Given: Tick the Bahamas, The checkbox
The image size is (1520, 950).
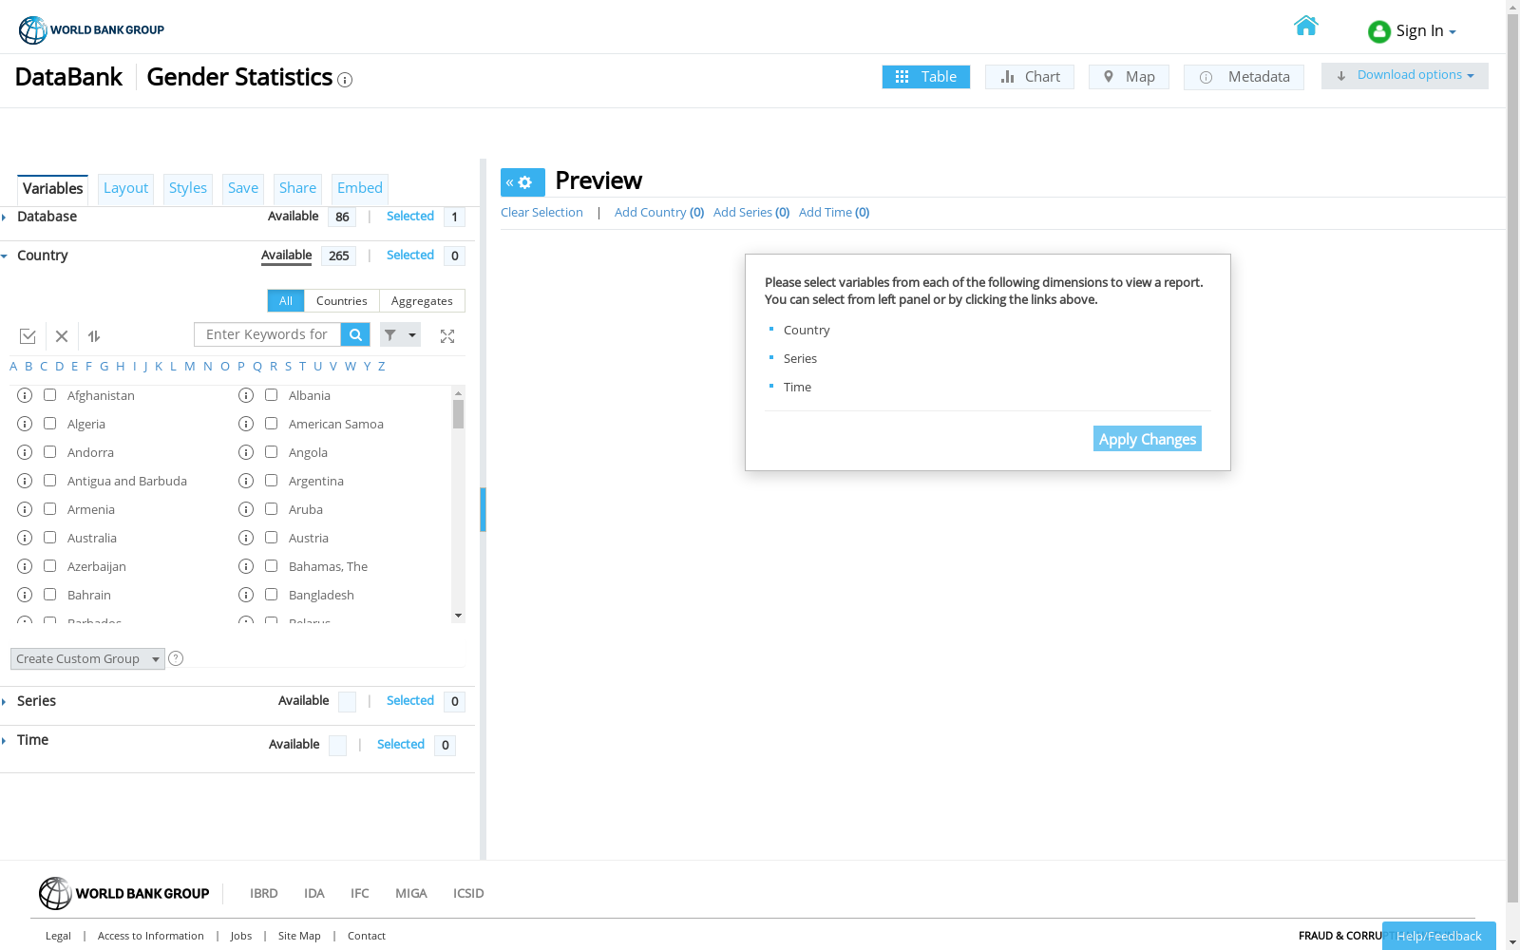Looking at the screenshot, I should 272,566.
